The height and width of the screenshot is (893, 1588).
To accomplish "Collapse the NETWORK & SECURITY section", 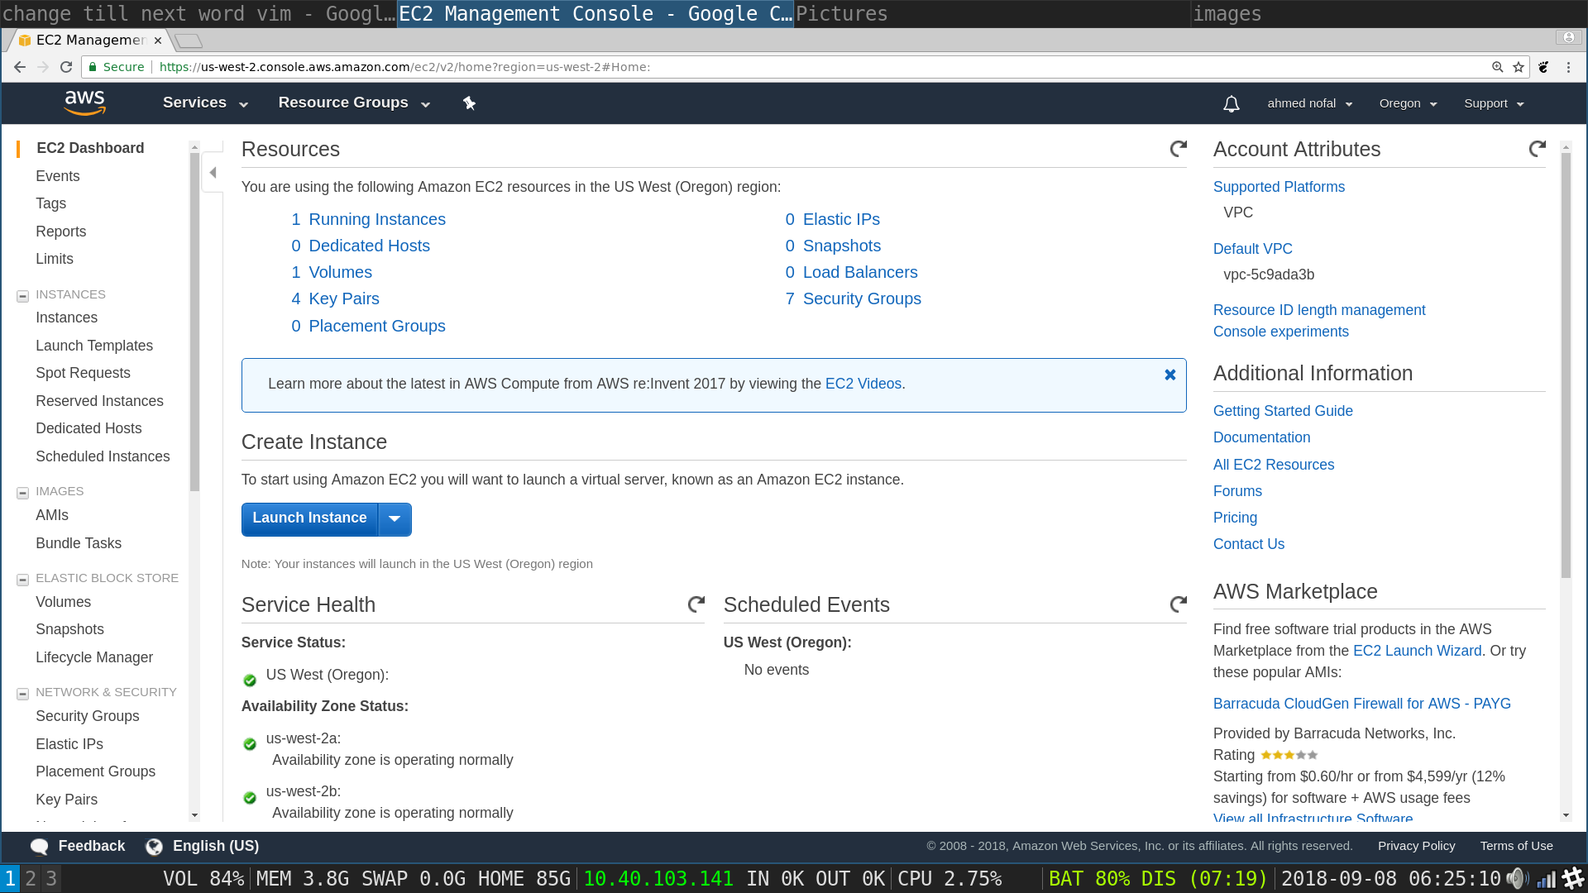I will [23, 694].
